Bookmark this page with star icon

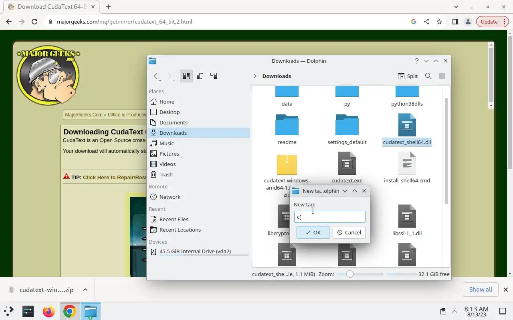[x=439, y=22]
